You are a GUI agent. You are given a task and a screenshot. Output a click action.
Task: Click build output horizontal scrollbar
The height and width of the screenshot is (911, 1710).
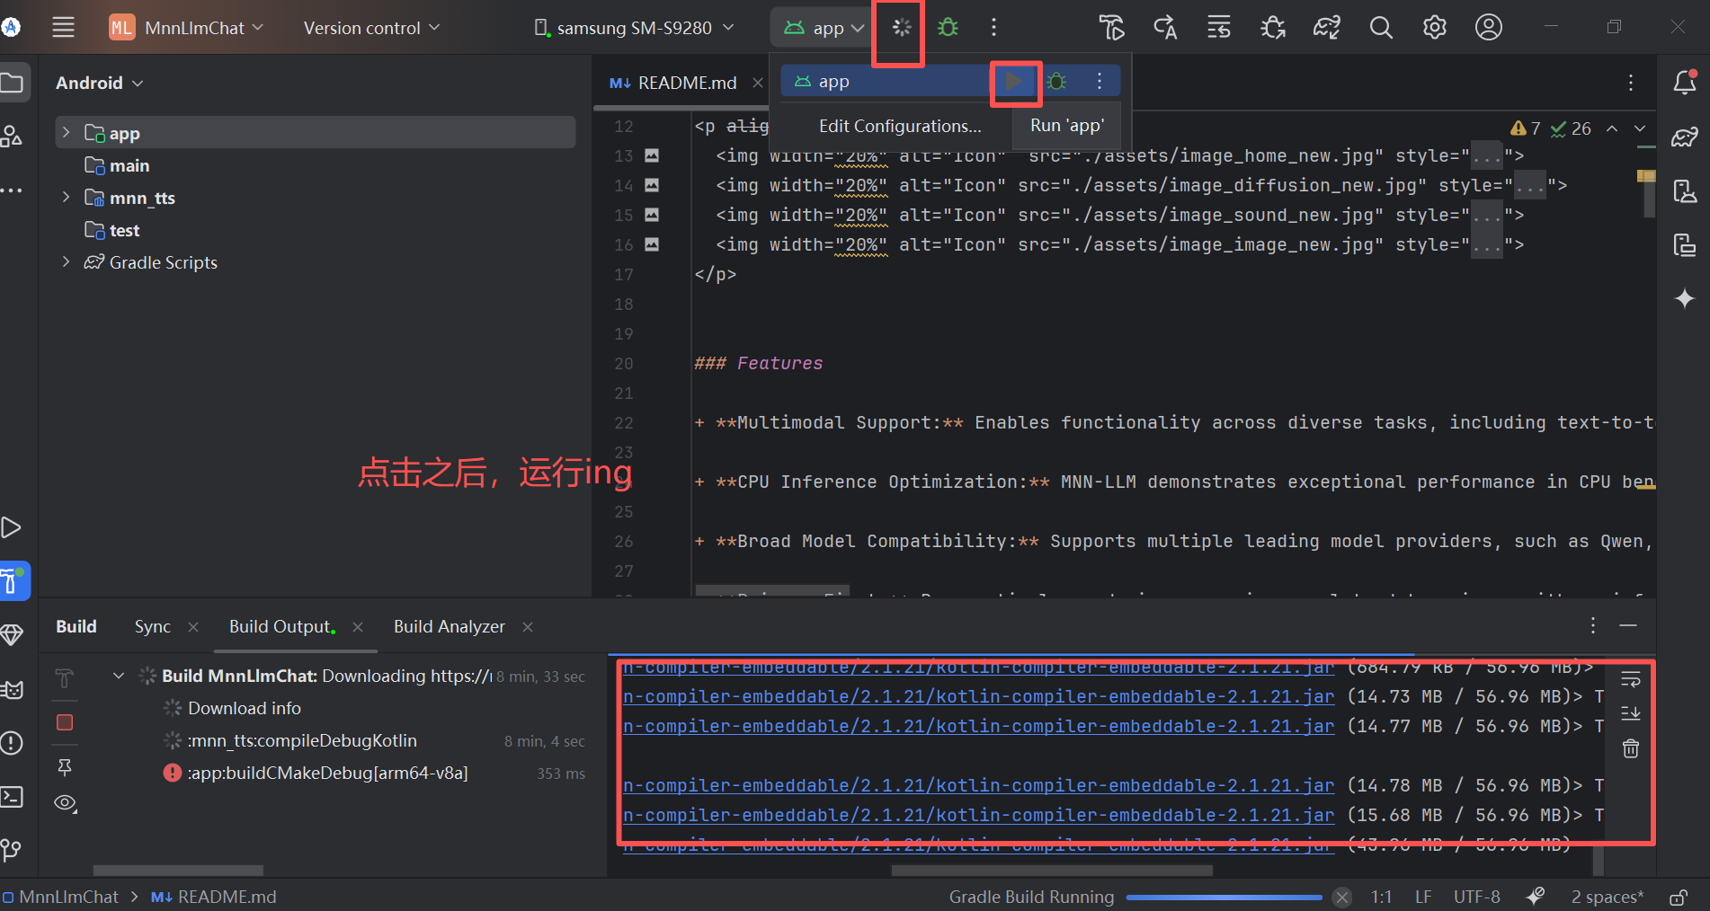pos(1052,870)
